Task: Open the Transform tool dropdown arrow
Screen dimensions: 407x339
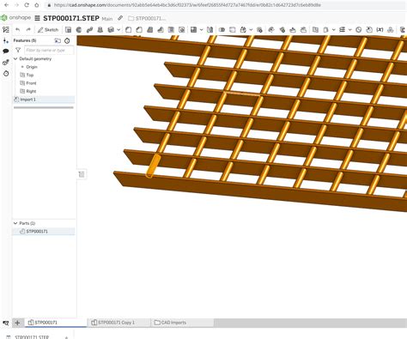Action: [x=251, y=30]
